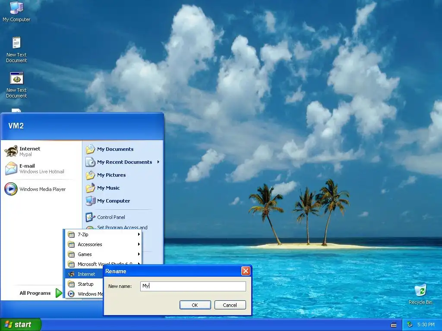The image size is (442, 331).
Task: Click All Programs text
Action: 35,293
